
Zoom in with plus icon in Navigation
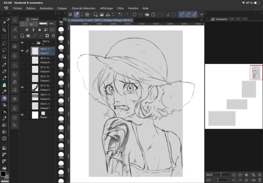coord(240,175)
